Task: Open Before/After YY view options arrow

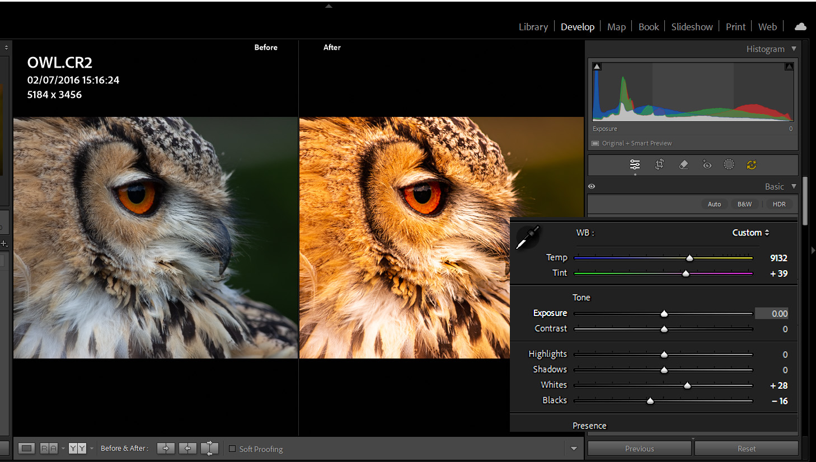Action: (x=92, y=449)
